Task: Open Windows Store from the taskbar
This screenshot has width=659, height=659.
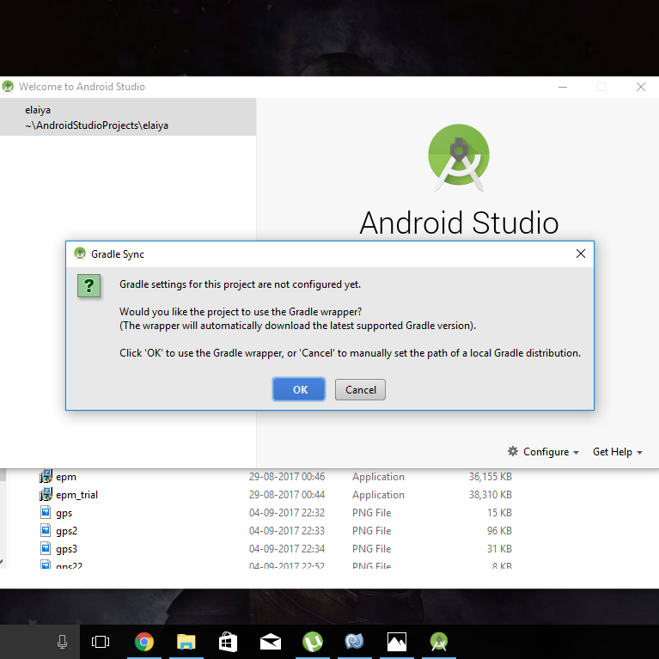Action: [229, 642]
